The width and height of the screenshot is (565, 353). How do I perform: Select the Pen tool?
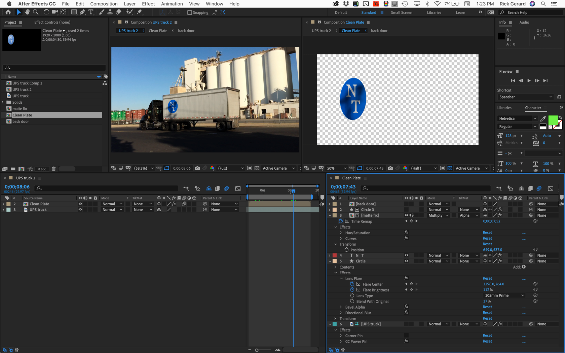pyautogui.click(x=82, y=12)
